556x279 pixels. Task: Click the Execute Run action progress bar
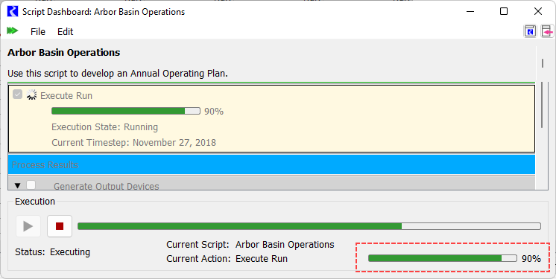point(126,111)
